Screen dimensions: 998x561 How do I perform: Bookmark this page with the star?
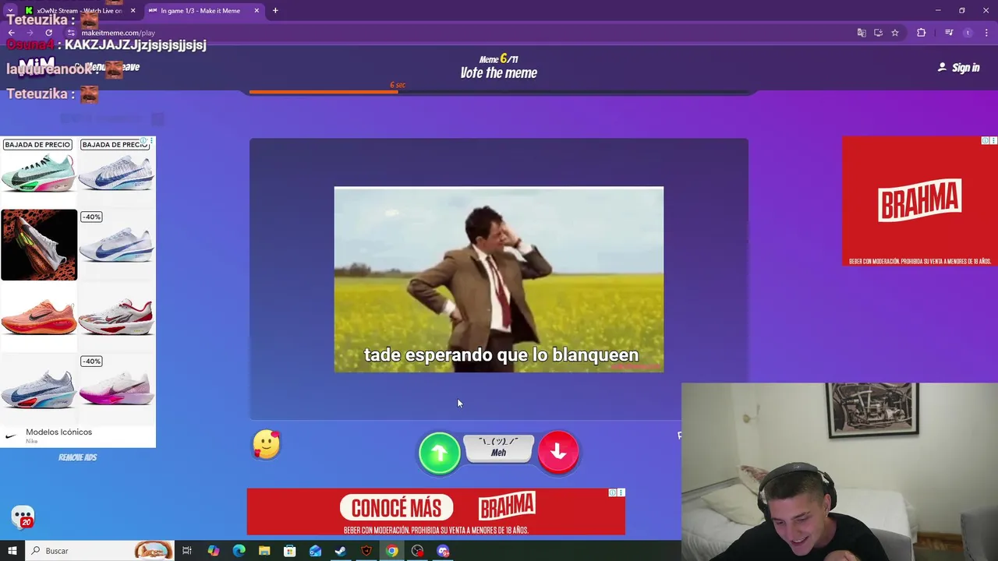[x=895, y=33]
